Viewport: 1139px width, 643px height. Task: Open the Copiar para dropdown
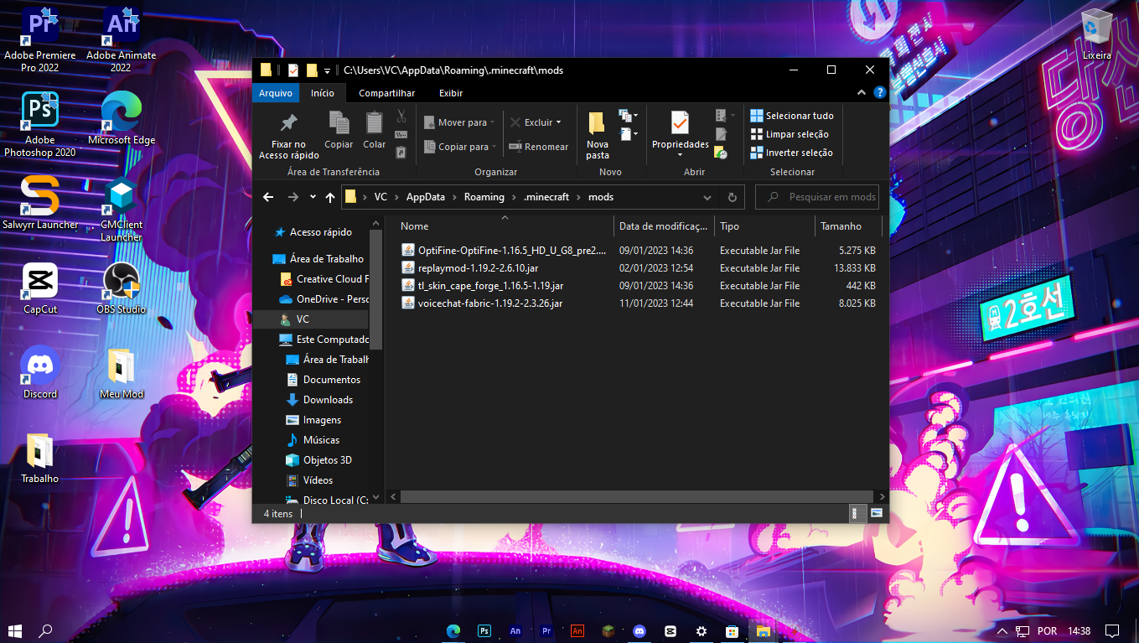(459, 147)
